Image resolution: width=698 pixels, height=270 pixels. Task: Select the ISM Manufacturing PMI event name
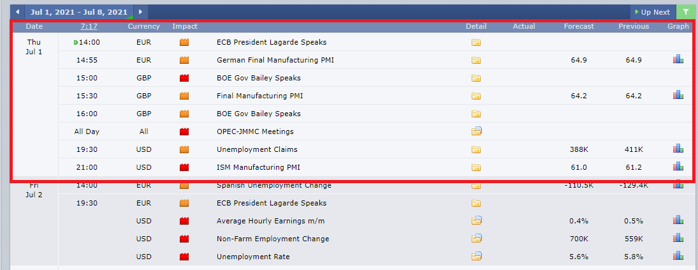[258, 167]
